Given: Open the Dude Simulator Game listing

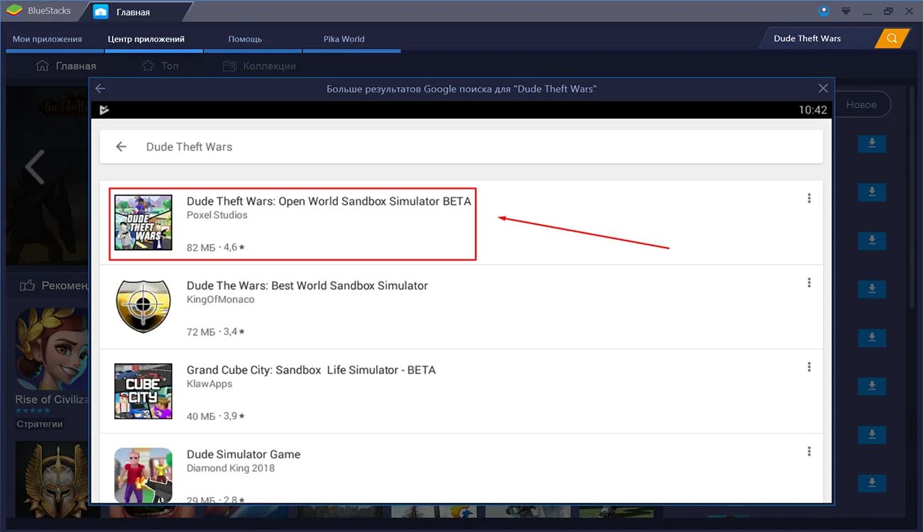Looking at the screenshot, I should point(244,455).
